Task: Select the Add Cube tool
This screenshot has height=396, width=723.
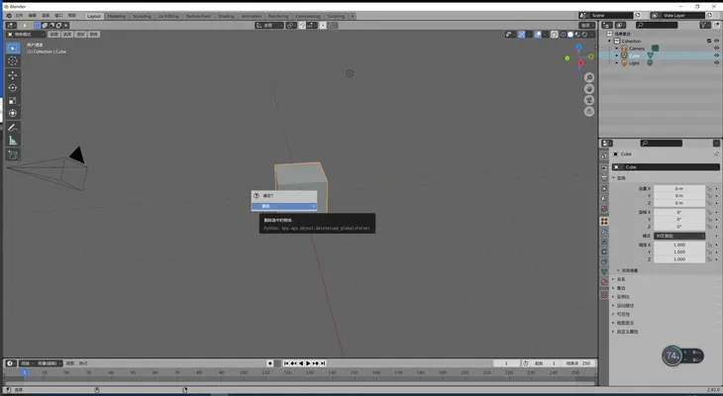Action: click(x=13, y=154)
